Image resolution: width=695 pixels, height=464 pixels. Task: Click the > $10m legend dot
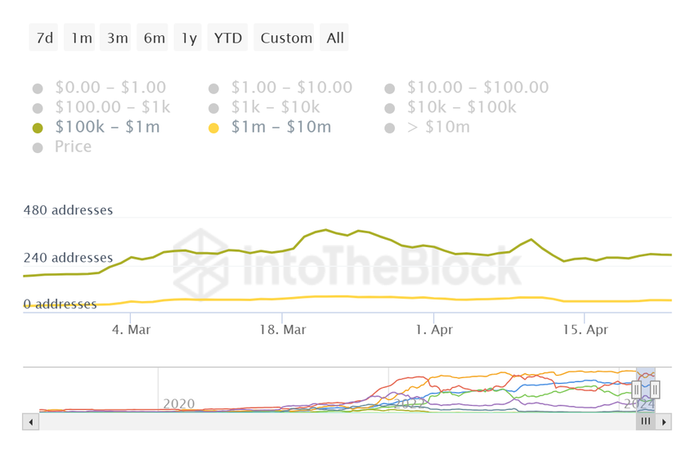click(390, 128)
